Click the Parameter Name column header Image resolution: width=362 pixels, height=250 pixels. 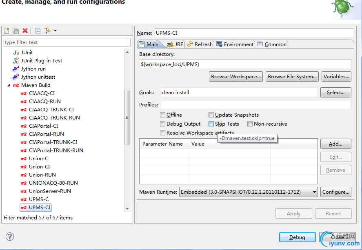(x=164, y=144)
